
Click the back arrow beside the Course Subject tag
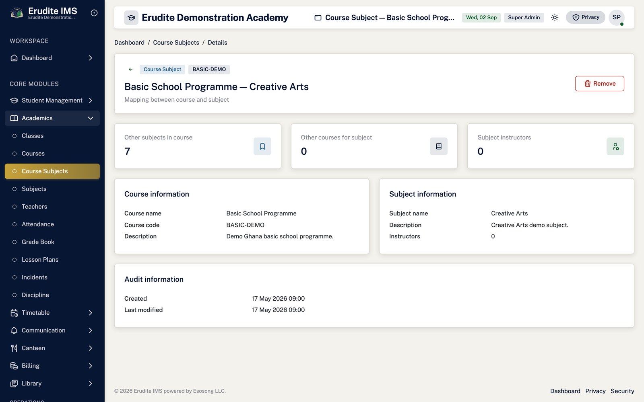(130, 69)
